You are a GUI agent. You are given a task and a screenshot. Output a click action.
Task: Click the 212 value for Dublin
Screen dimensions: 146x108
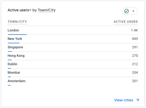pos(135,64)
